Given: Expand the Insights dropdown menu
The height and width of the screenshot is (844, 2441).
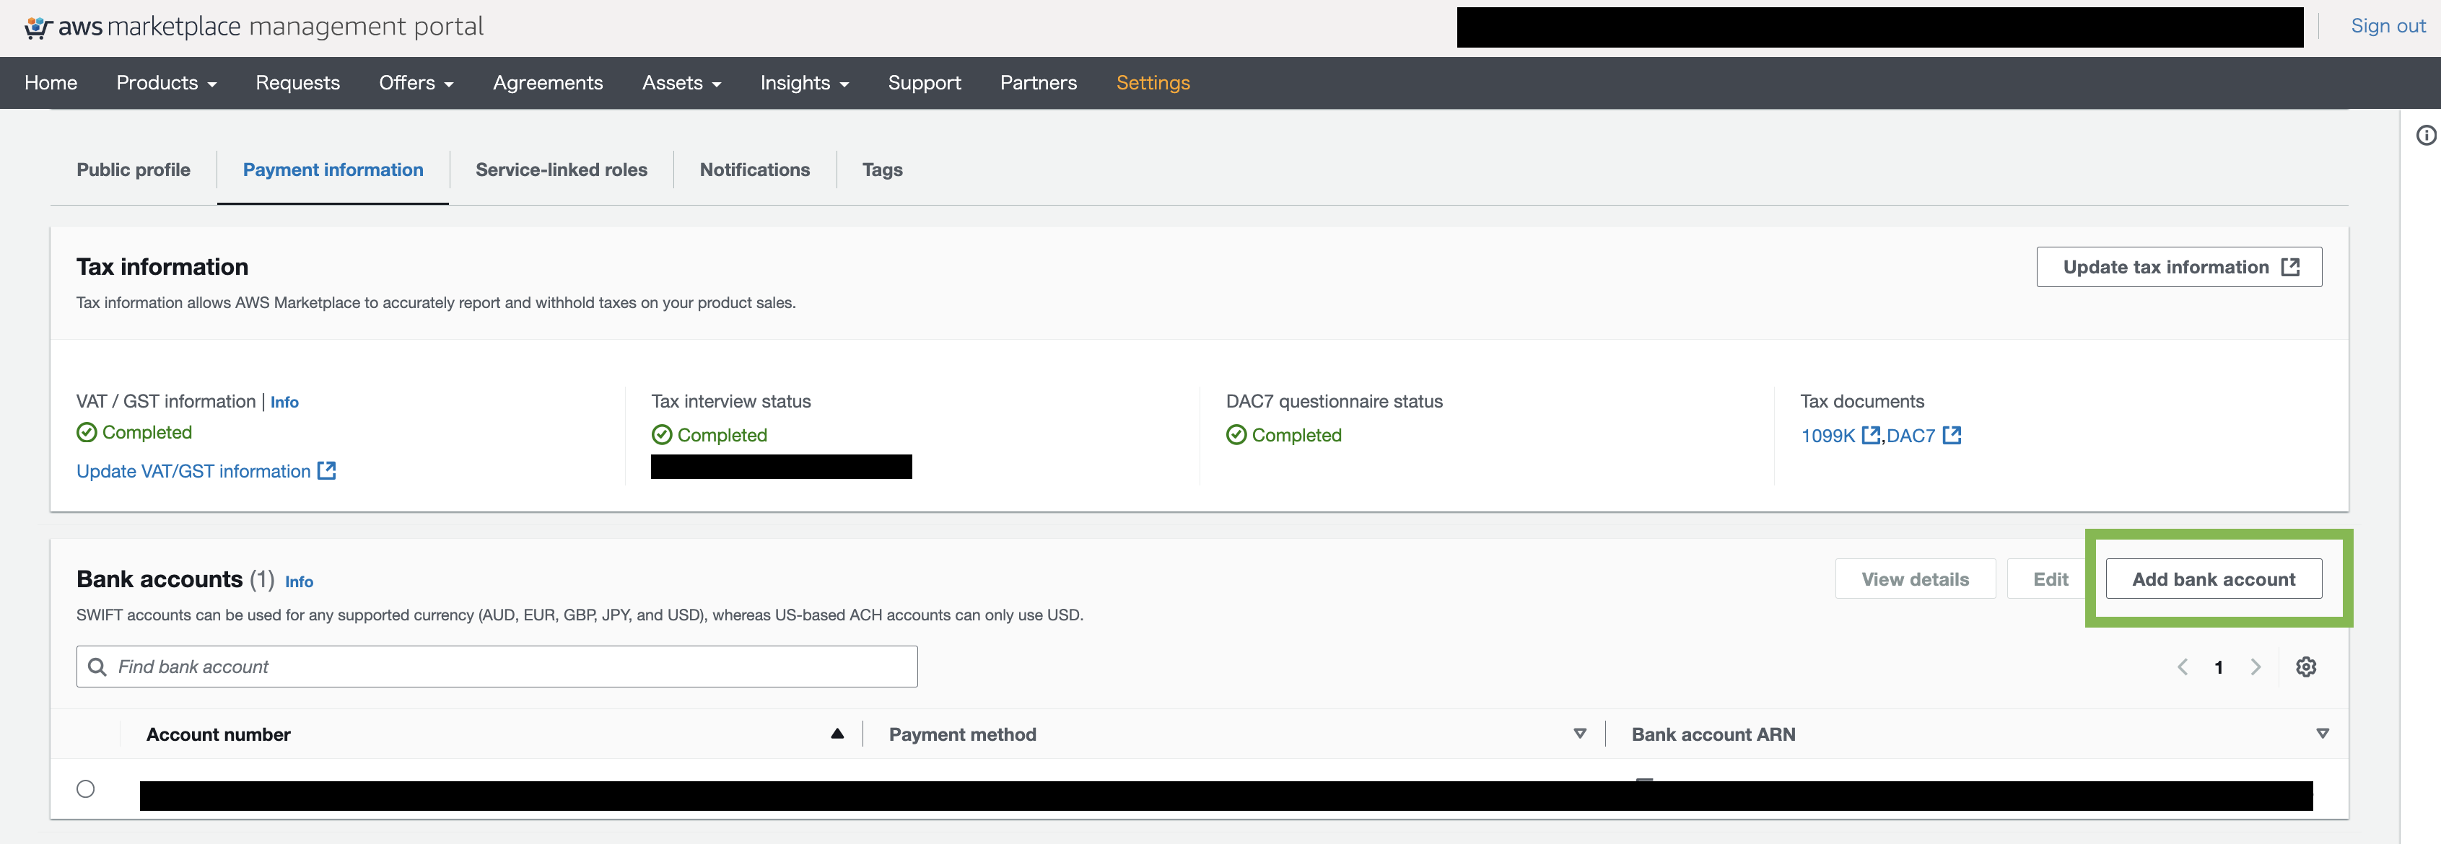Looking at the screenshot, I should pyautogui.click(x=805, y=84).
